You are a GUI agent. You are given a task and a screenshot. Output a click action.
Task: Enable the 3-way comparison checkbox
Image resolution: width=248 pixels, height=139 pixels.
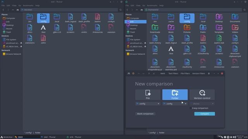coord(190,108)
